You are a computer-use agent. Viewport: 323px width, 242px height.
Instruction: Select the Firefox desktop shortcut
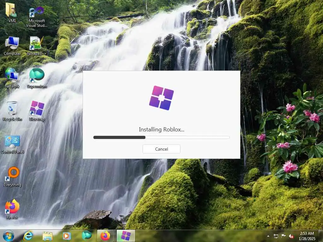coord(12,209)
